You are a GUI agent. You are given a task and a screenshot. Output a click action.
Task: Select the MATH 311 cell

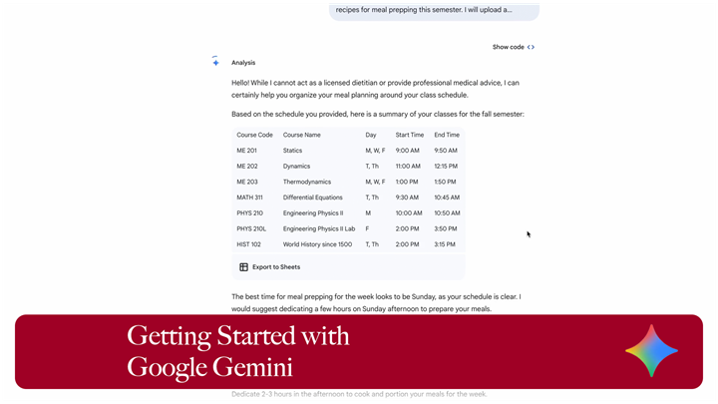click(249, 198)
